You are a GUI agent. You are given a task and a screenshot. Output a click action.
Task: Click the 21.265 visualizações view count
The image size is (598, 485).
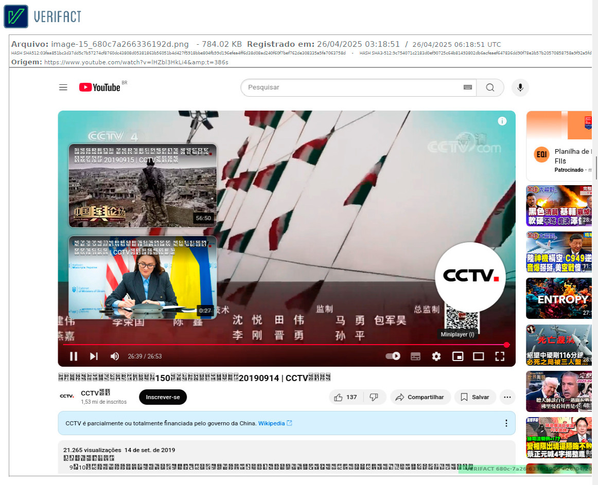92,450
